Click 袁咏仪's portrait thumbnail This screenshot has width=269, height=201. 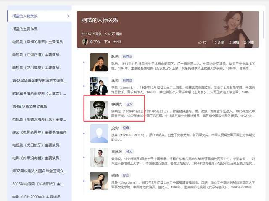pos(99,157)
